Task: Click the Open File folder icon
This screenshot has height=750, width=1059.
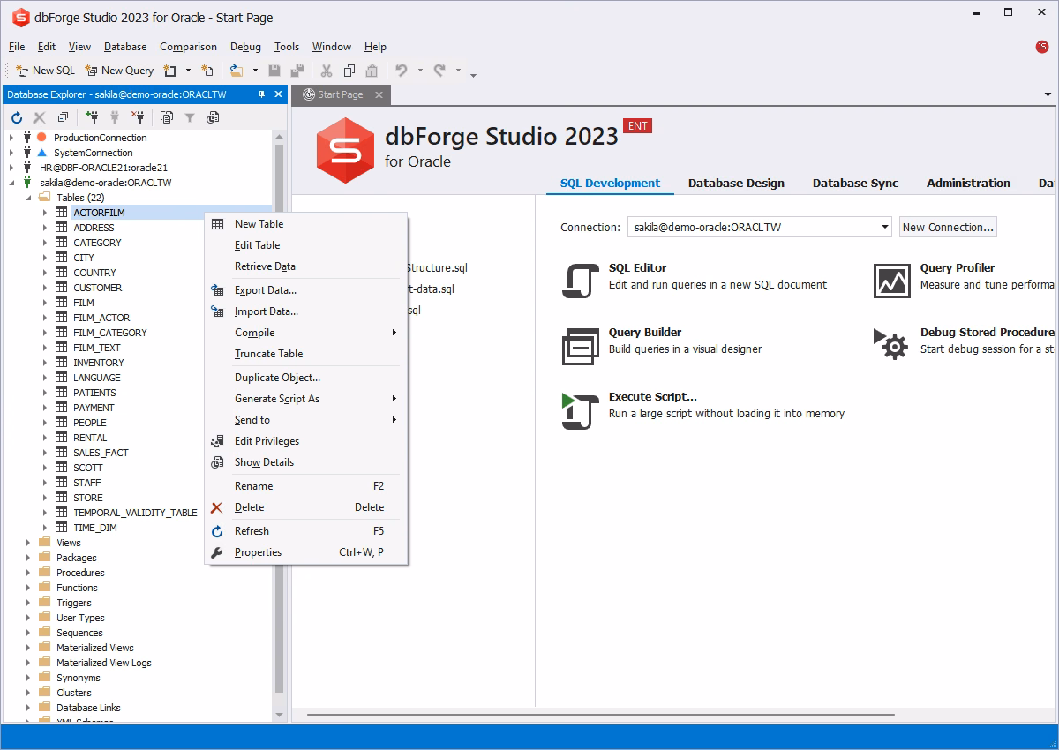Action: point(237,71)
